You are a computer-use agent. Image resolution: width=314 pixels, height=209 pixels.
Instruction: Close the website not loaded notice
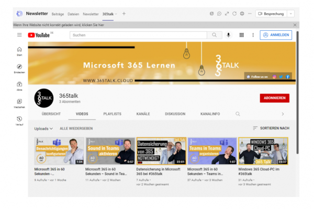click(295, 25)
